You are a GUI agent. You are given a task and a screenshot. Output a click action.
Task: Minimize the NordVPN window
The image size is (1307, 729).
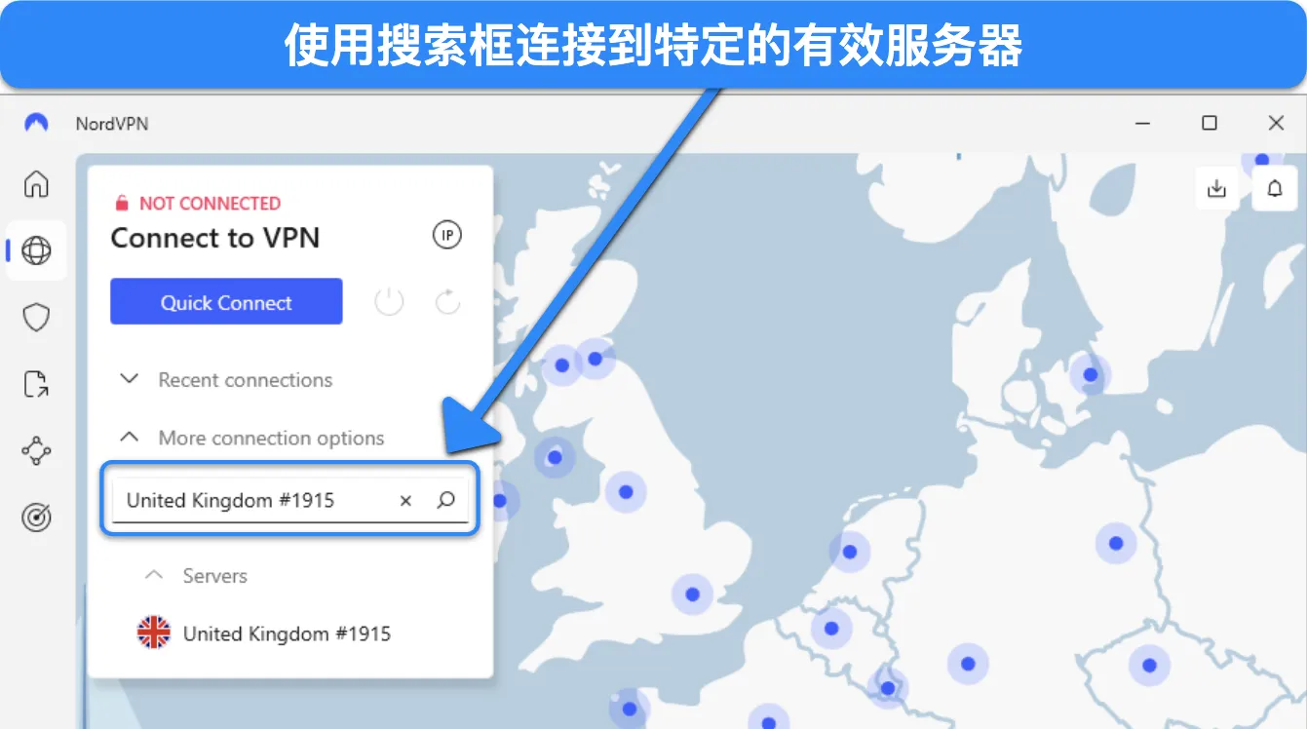1142,123
